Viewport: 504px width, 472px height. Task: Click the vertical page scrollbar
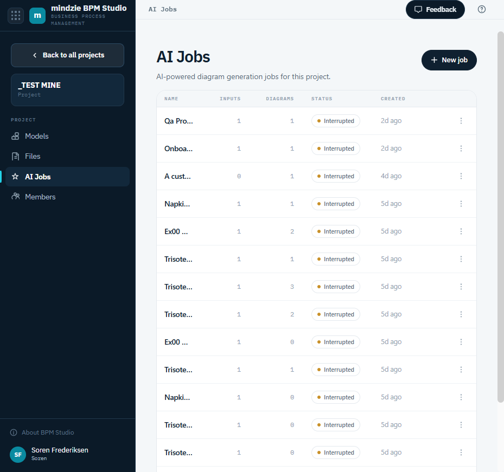point(500,217)
